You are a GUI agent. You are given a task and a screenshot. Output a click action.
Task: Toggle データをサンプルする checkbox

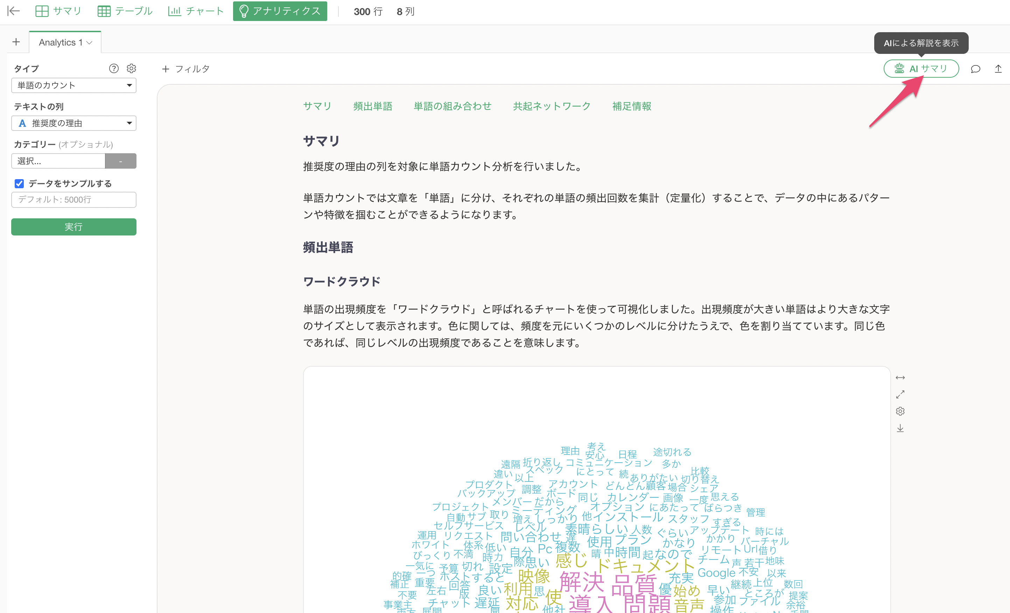(19, 184)
